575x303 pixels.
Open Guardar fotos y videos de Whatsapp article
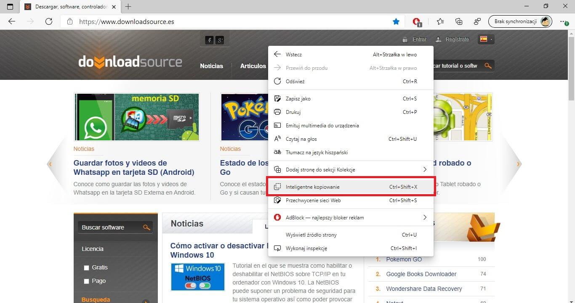pyautogui.click(x=134, y=168)
